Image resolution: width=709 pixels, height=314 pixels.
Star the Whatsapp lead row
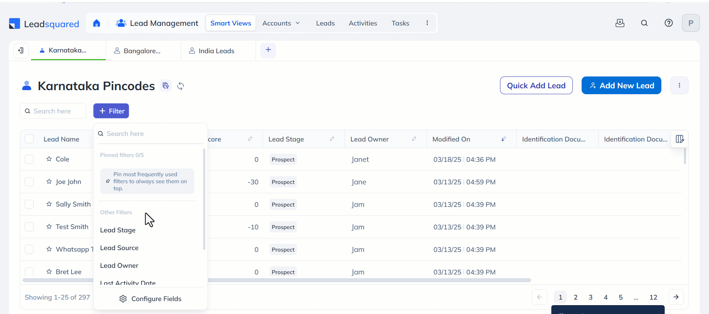click(x=49, y=249)
